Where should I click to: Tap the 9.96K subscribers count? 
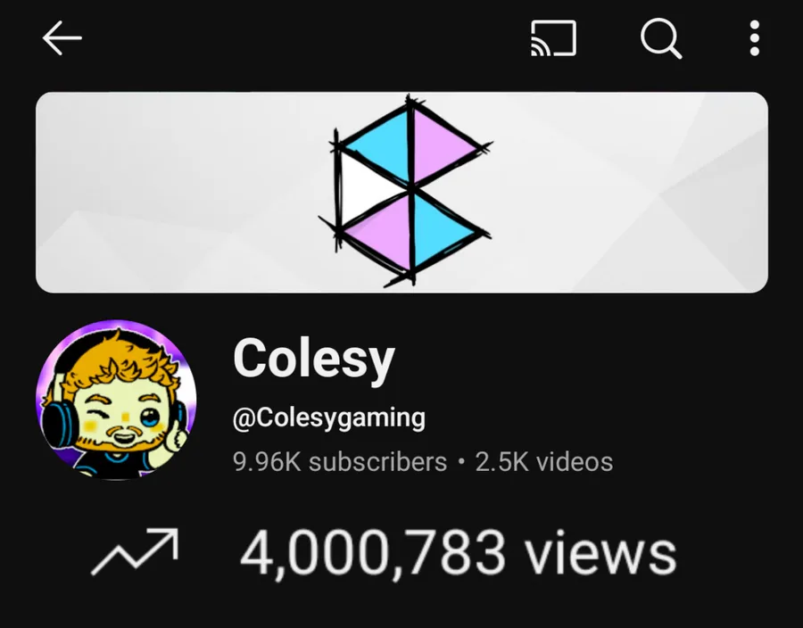[340, 462]
